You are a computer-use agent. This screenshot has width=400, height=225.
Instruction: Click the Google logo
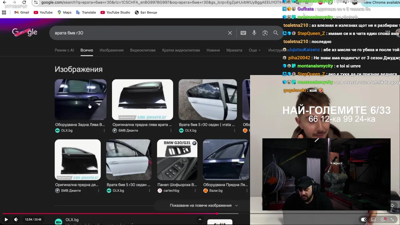pyautogui.click(x=25, y=32)
